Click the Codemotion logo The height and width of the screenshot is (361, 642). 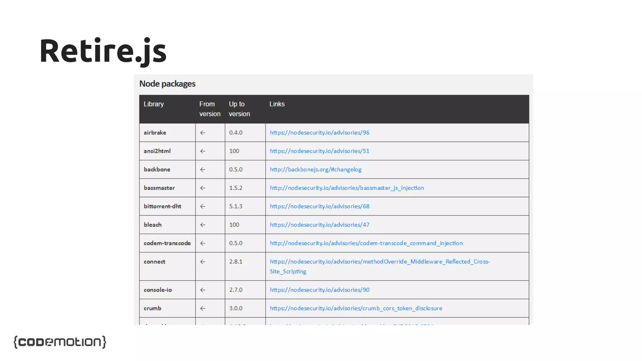60,342
